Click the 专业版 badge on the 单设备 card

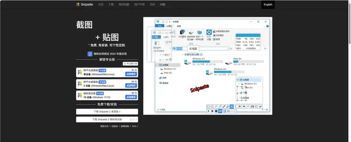[x=102, y=70]
